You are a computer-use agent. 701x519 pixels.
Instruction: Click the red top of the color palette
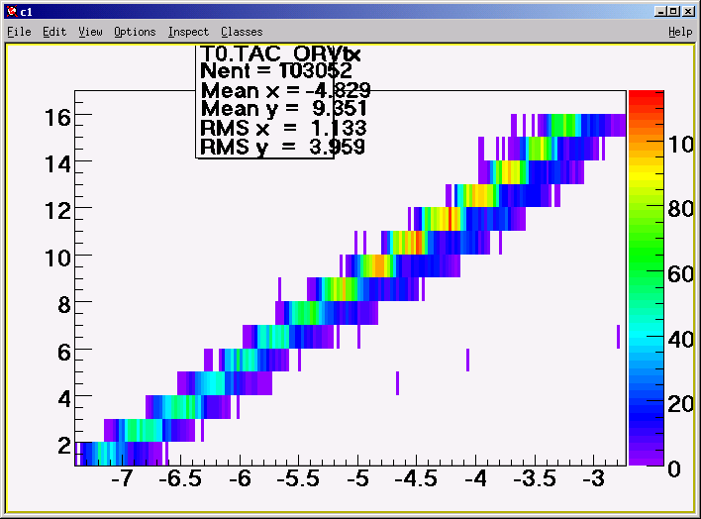click(646, 96)
